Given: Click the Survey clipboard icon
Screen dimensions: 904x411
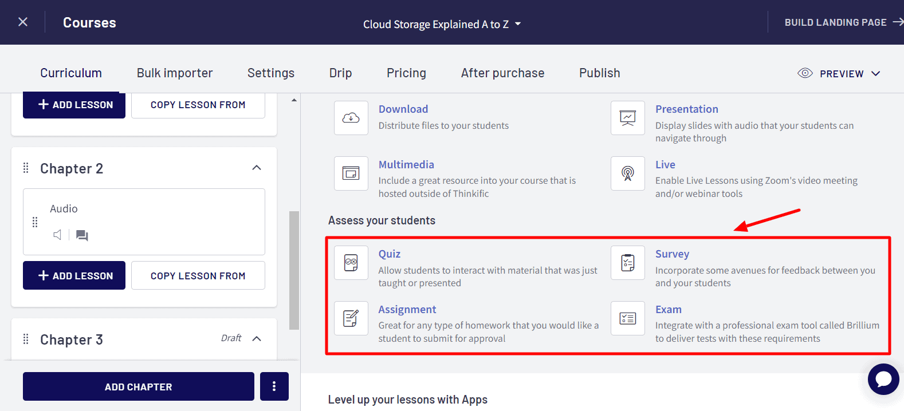Looking at the screenshot, I should click(627, 263).
